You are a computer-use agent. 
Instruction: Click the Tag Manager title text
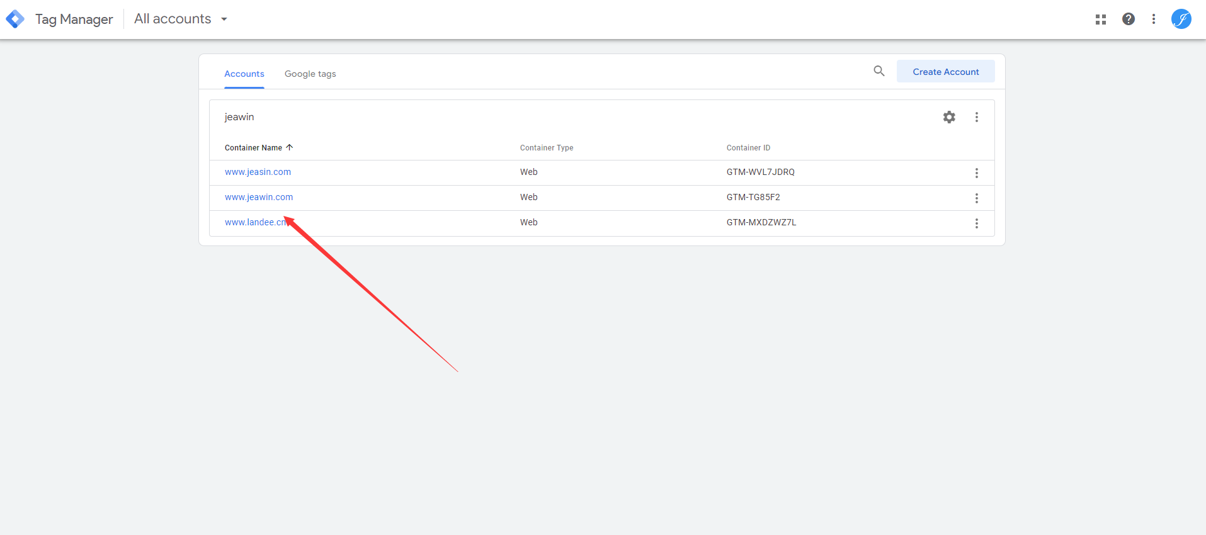pos(74,20)
